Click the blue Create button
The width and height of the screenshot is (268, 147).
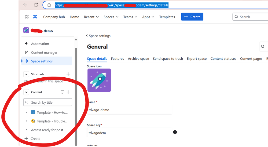192,17
